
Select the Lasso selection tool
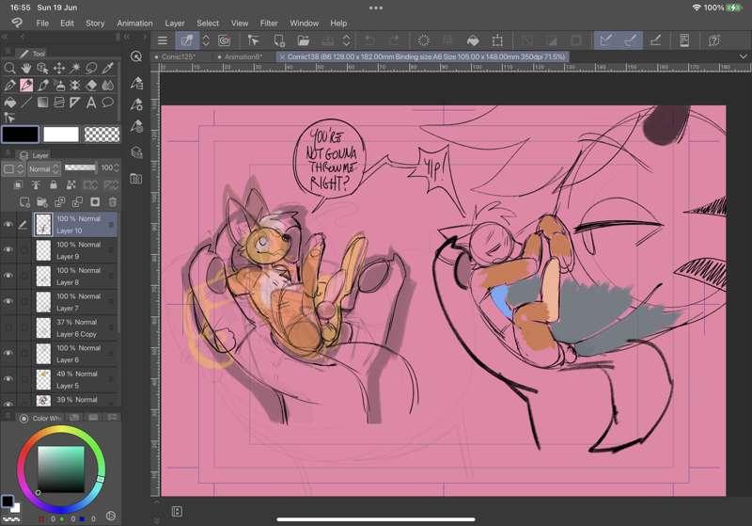[x=91, y=68]
